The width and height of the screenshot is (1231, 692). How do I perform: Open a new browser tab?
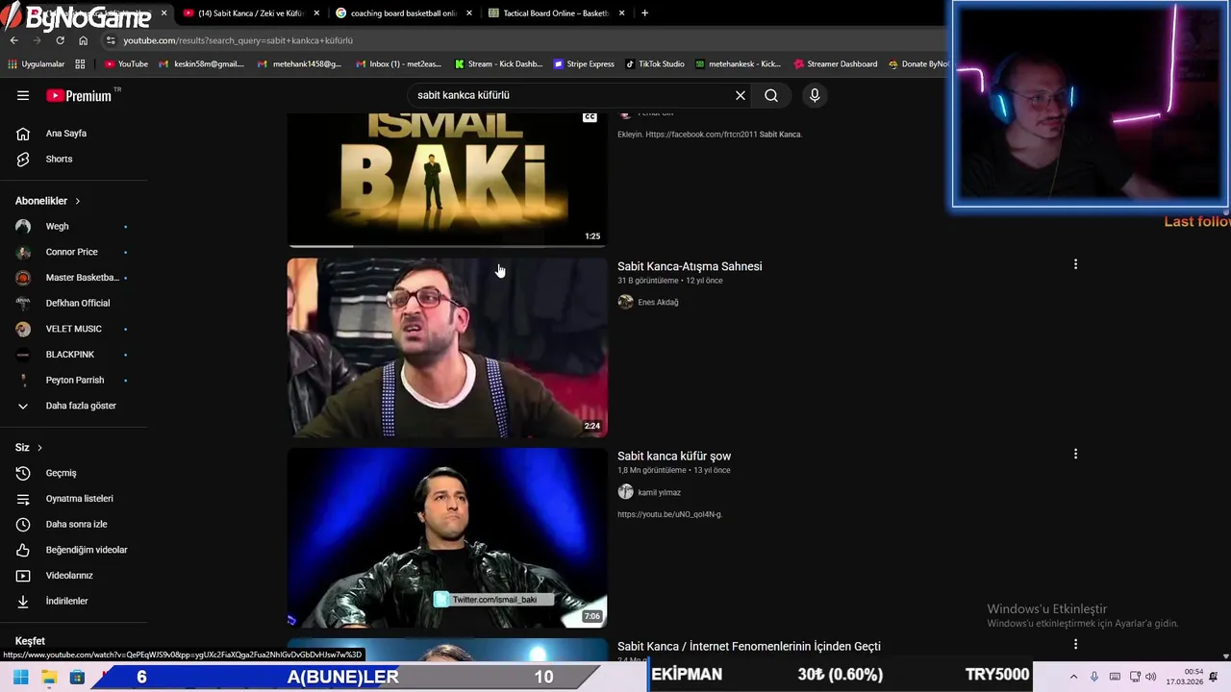[644, 13]
